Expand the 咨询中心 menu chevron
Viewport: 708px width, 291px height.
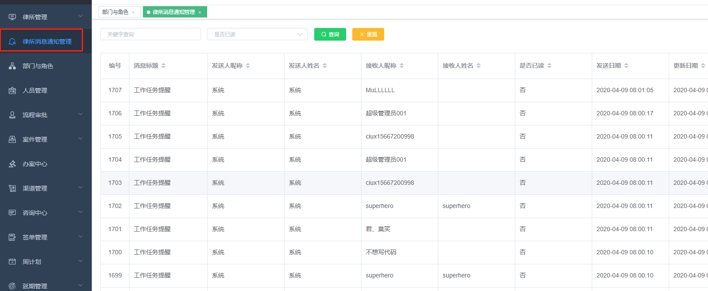coord(80,212)
